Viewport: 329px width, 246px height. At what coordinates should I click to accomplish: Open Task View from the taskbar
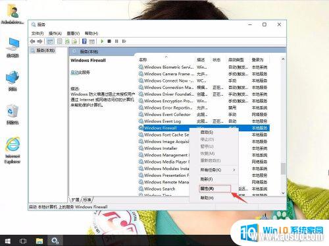click(x=23, y=241)
